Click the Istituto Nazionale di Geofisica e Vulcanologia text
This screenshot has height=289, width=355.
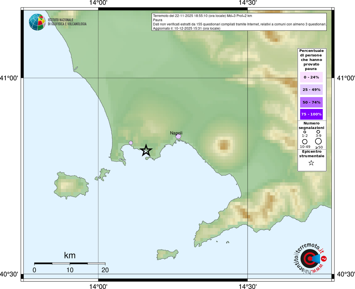coord(67,22)
